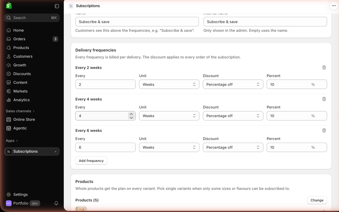339x212 pixels.
Task: Click the Add frequency button
Action: (x=91, y=161)
